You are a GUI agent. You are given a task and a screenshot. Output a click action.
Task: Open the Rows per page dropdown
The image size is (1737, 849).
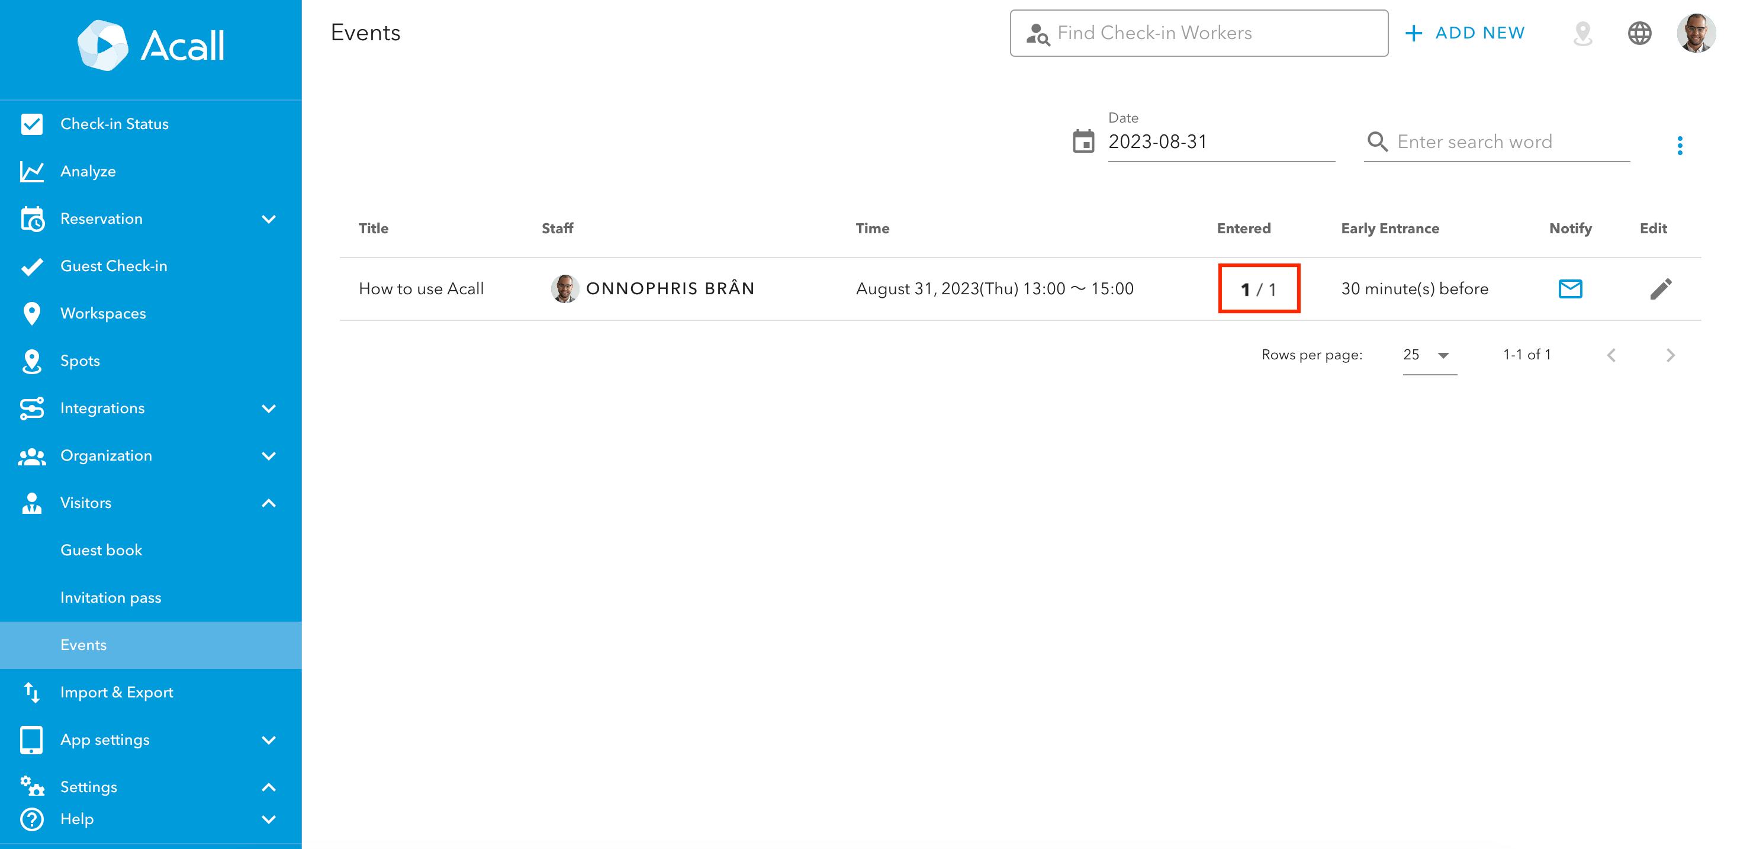[1429, 355]
